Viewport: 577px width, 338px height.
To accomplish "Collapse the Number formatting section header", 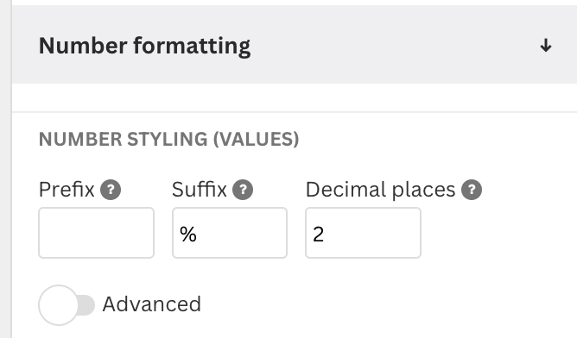I will pos(295,45).
